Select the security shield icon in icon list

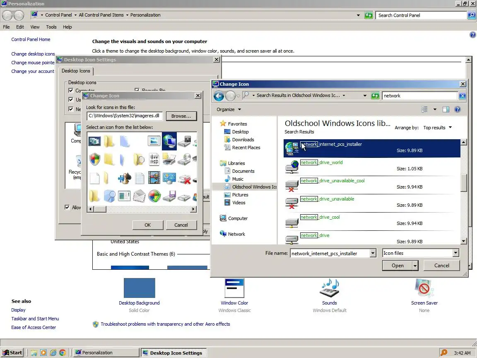click(94, 160)
